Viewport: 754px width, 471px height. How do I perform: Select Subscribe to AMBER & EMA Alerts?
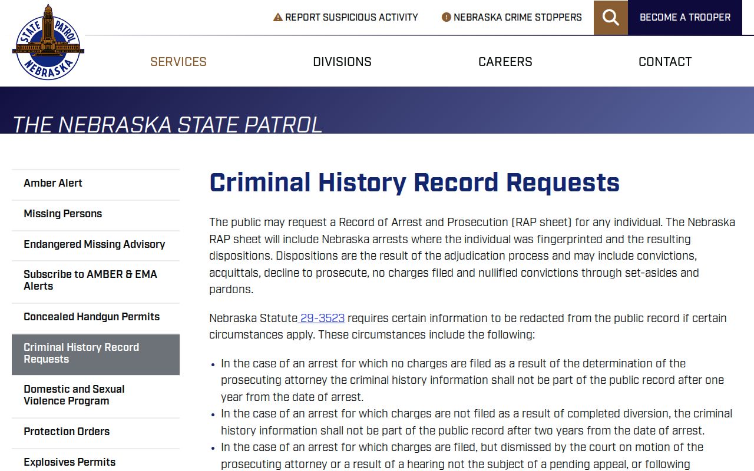tap(95, 281)
